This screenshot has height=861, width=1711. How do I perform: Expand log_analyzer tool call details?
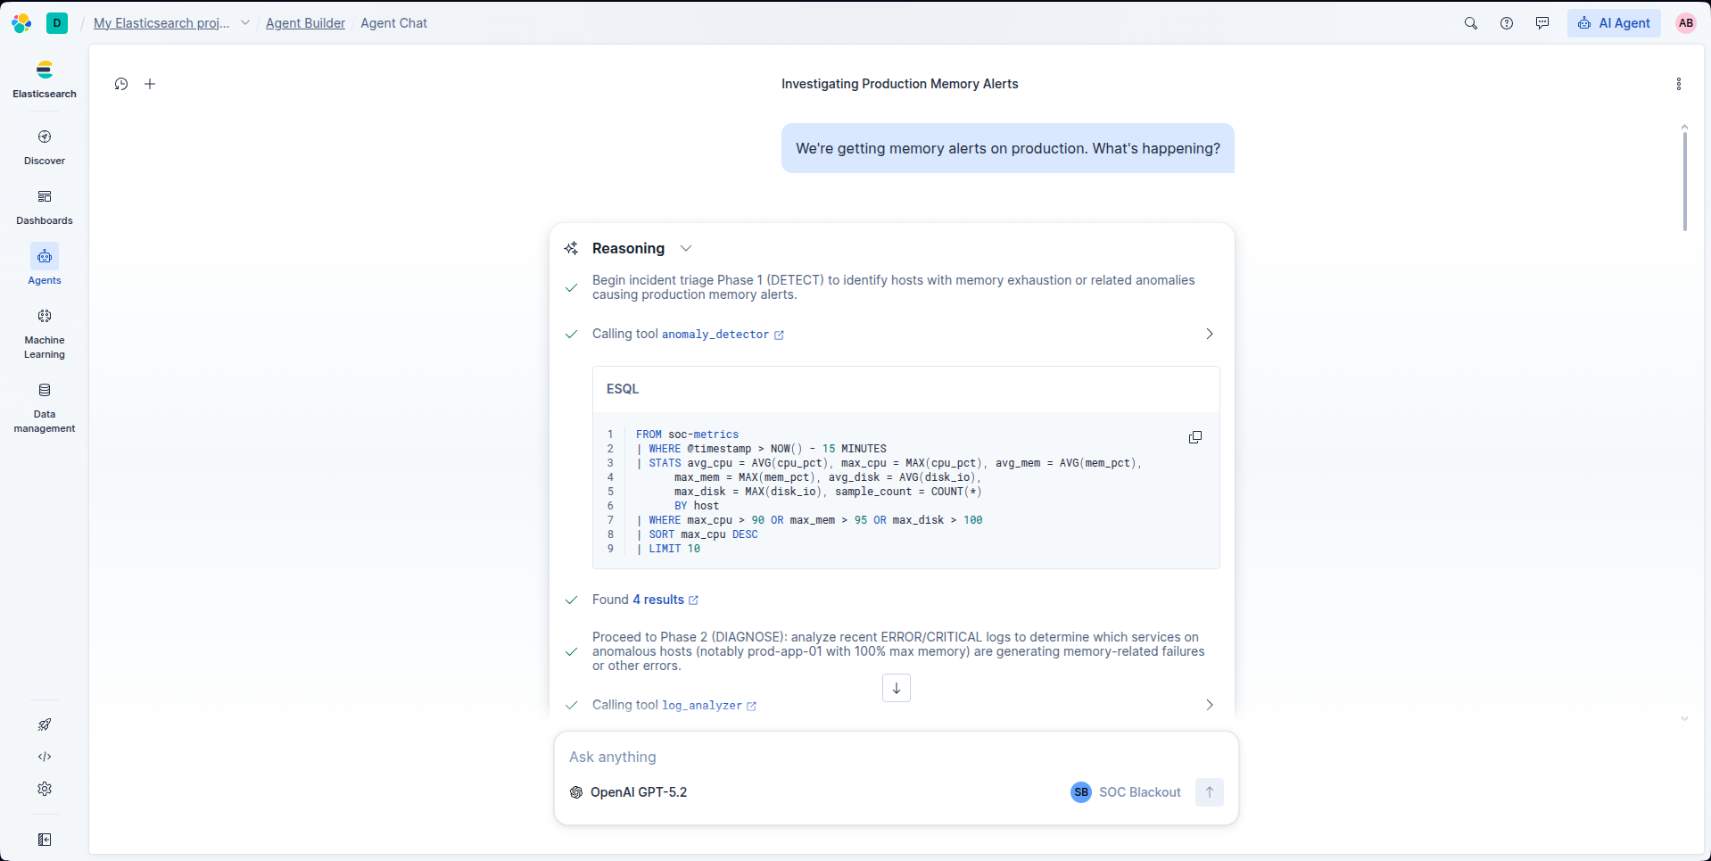click(x=1210, y=705)
